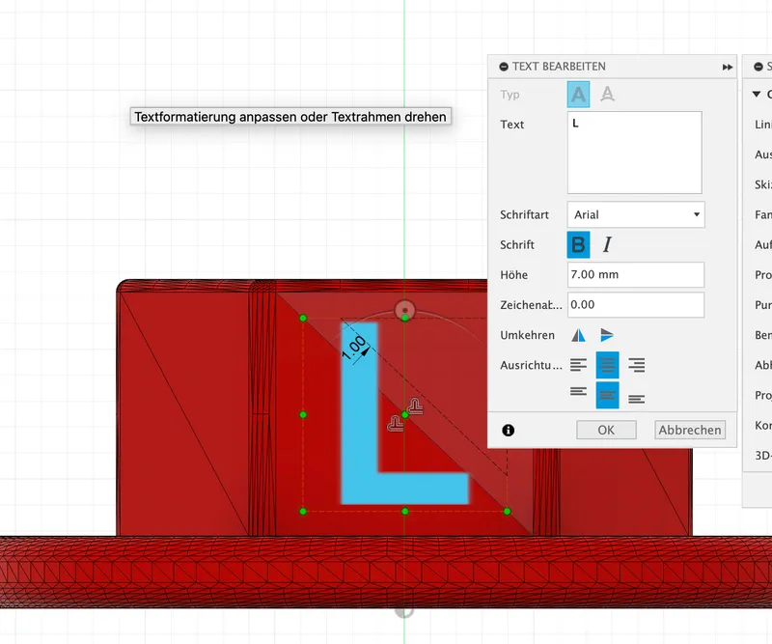This screenshot has height=644, width=772.
Task: Align text to bottom vertically
Action: [636, 399]
